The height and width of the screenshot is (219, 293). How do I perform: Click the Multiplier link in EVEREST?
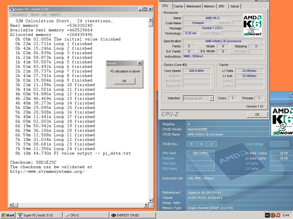(x=168, y=158)
